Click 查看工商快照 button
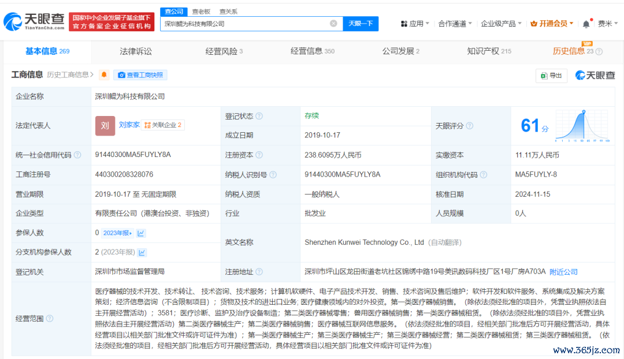Viewport: 624px width, 359px height. coord(140,74)
